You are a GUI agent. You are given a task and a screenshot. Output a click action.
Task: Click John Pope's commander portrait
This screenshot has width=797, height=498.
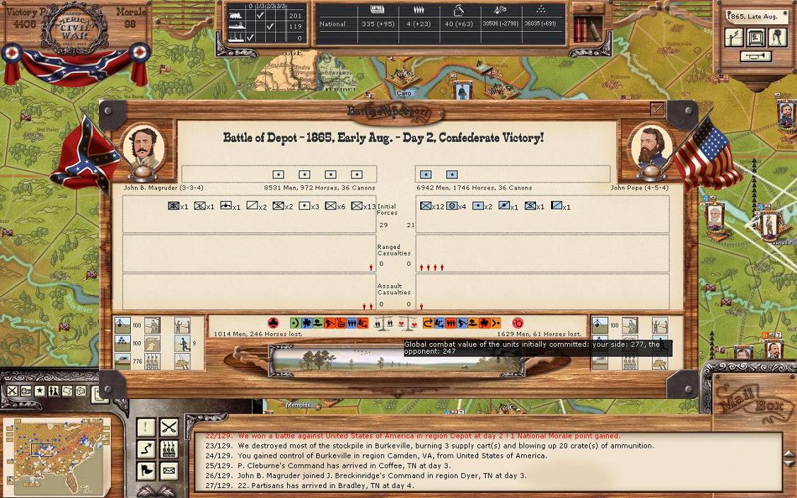coord(650,147)
